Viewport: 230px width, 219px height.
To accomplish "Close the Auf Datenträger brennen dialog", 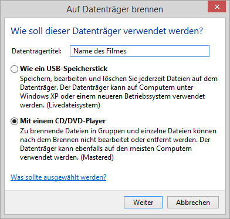I will point(217,7).
